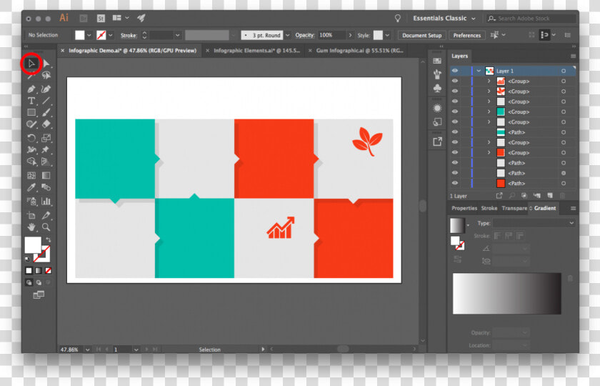
Task: Open the Symbols panel club icon
Action: pyautogui.click(x=437, y=89)
